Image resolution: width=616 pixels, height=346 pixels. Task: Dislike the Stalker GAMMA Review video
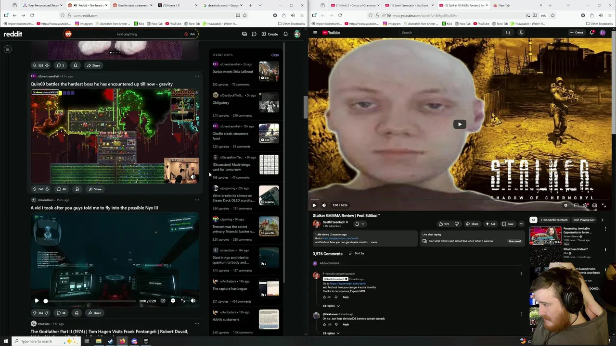[x=457, y=224]
